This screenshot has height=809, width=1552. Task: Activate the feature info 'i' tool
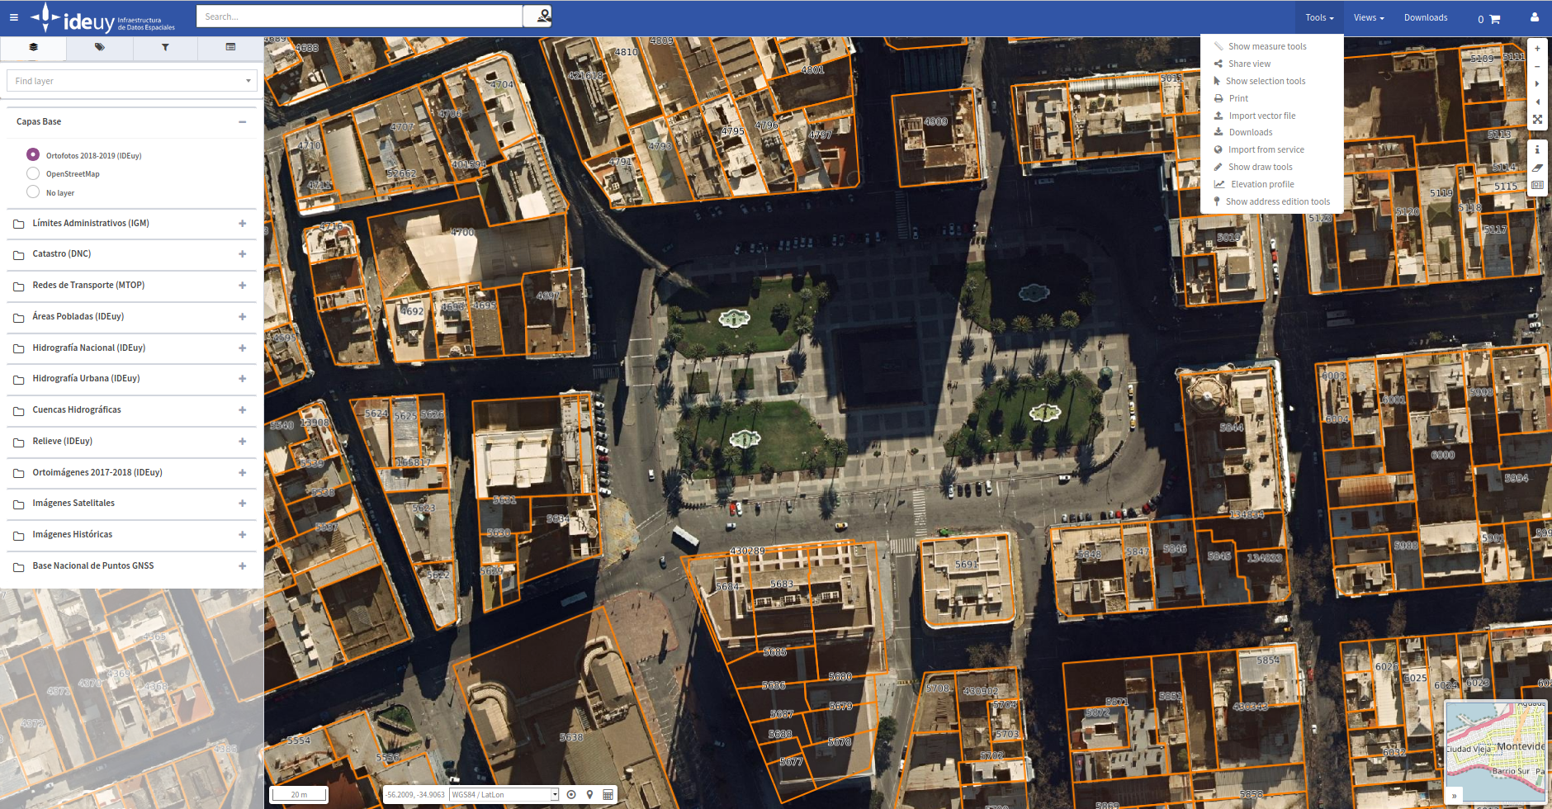(x=1537, y=150)
